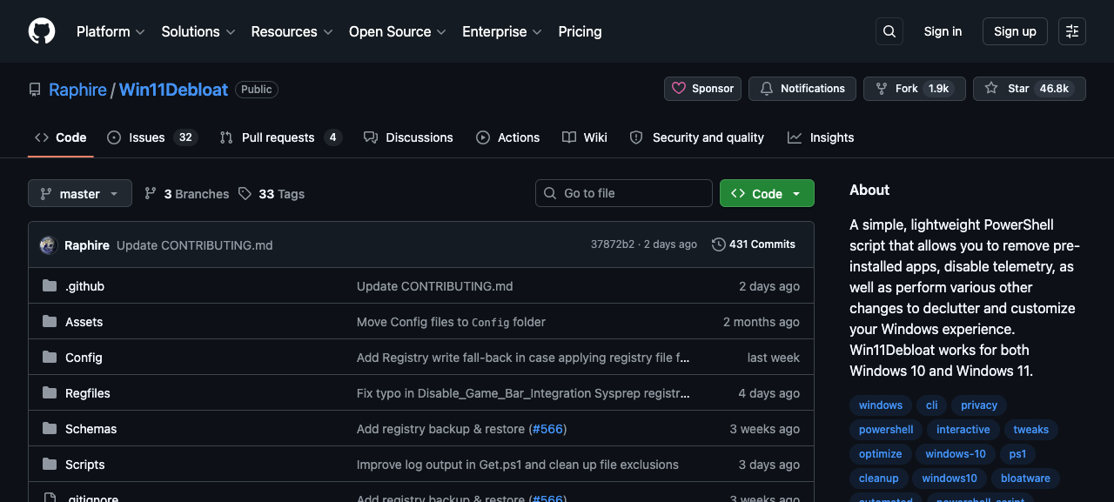
Task: Click the windows topic tag
Action: (x=881, y=405)
